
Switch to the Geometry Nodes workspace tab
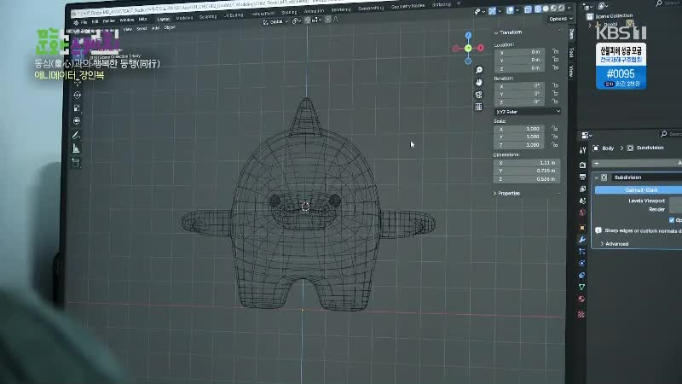(407, 7)
